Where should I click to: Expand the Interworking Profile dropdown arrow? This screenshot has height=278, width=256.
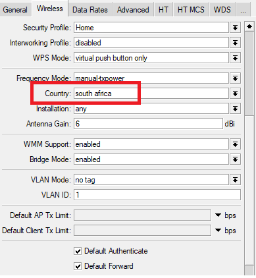(235, 43)
